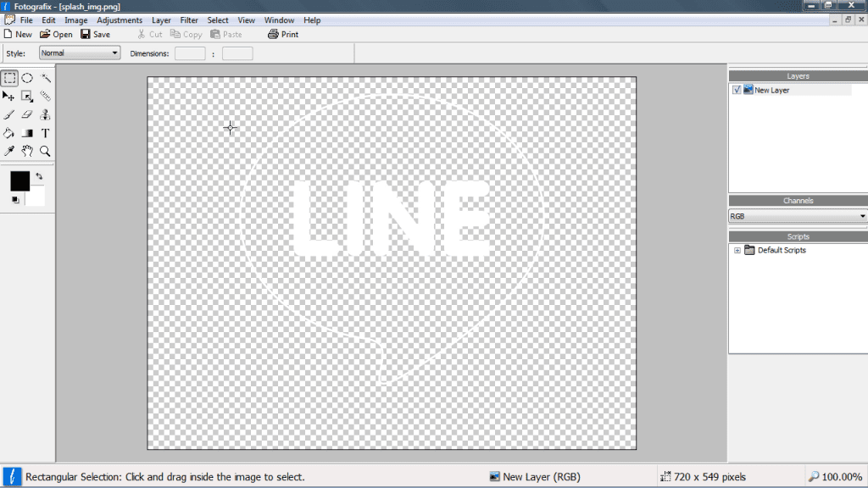This screenshot has width=868, height=488.
Task: Select the Paint Bucket fill tool
Action: 8,133
